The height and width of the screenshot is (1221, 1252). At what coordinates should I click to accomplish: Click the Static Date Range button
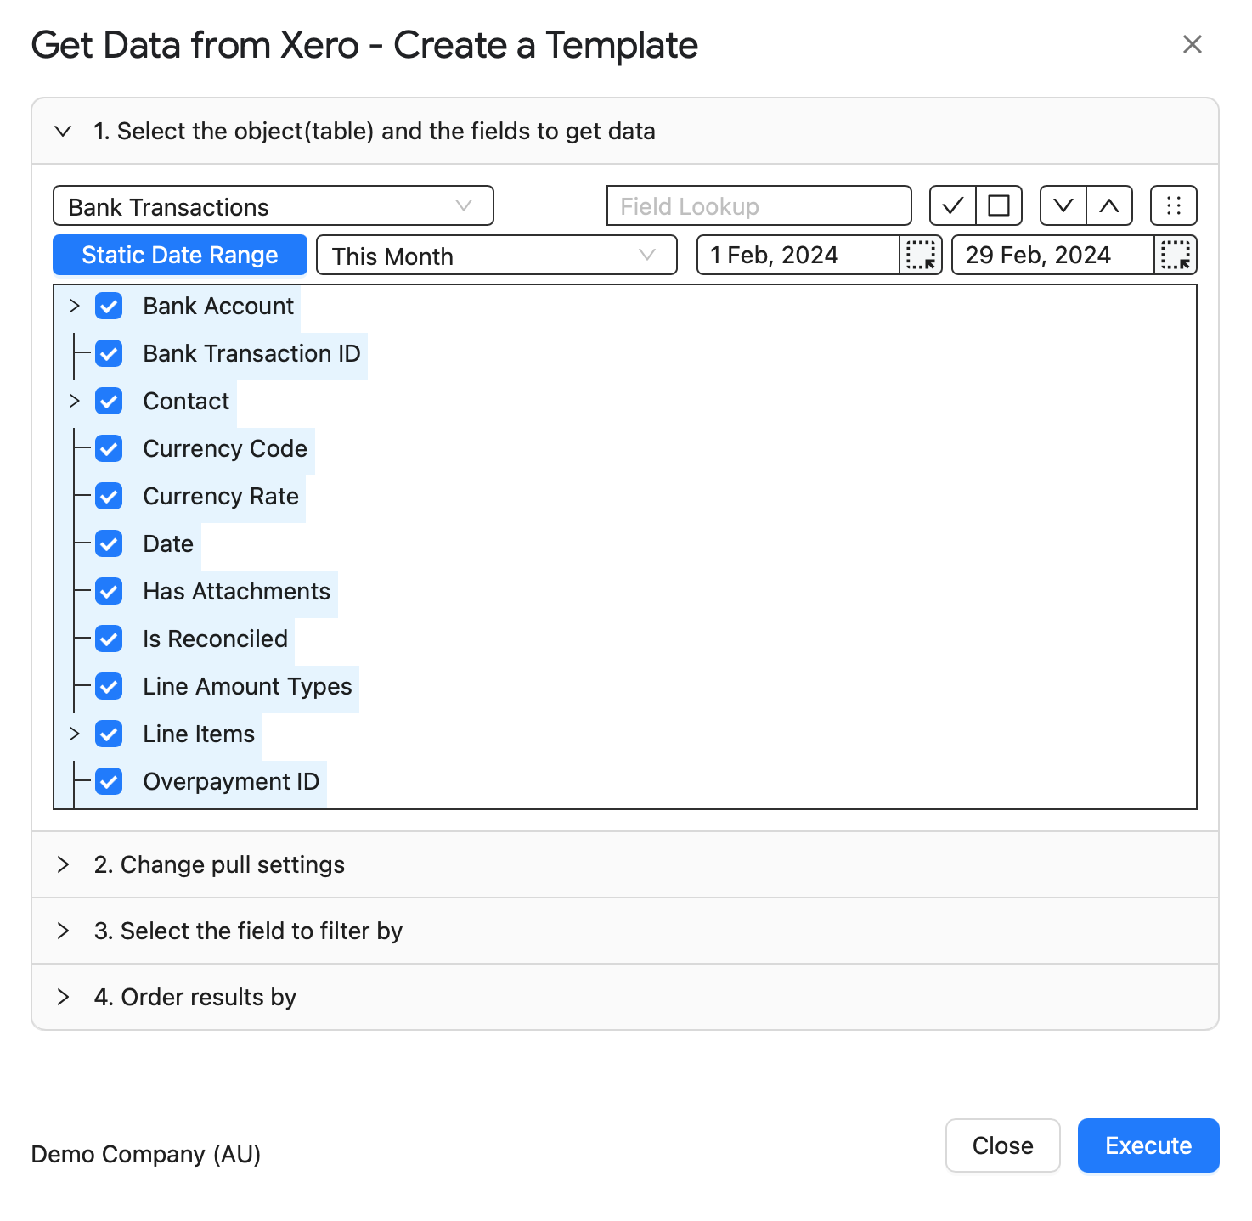tap(180, 255)
